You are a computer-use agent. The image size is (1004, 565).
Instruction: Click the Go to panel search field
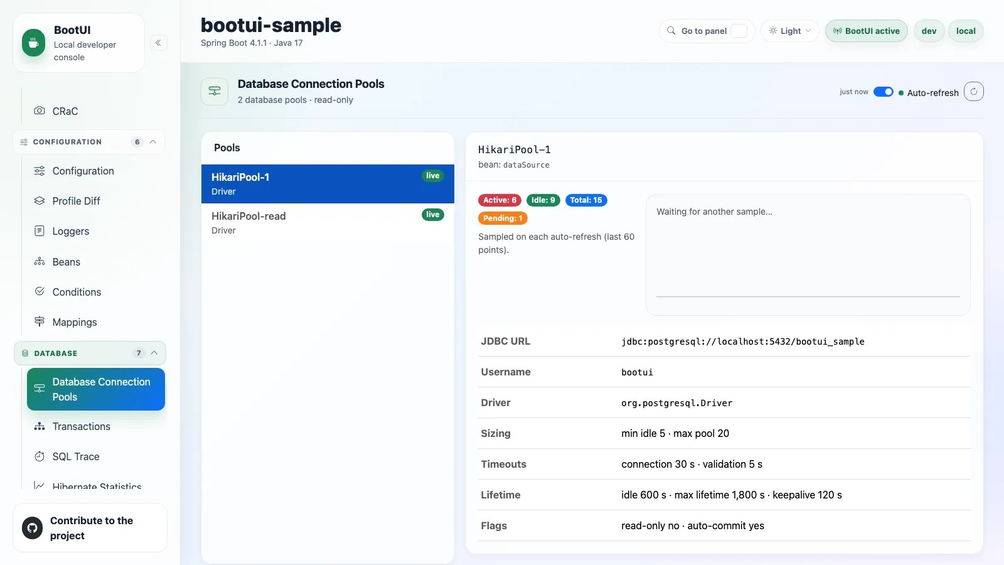pos(707,31)
